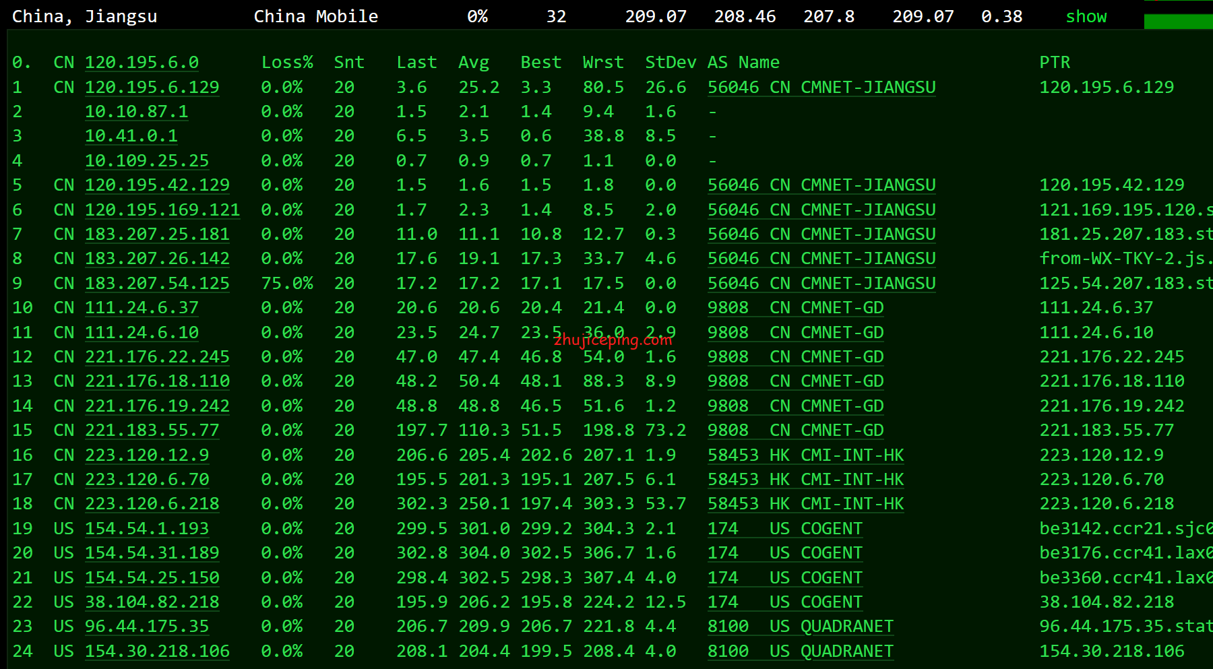
Task: Open AS 174 COGENT link in hop 19
Action: (785, 528)
